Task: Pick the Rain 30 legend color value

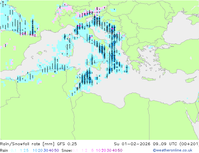Action: point(46,151)
